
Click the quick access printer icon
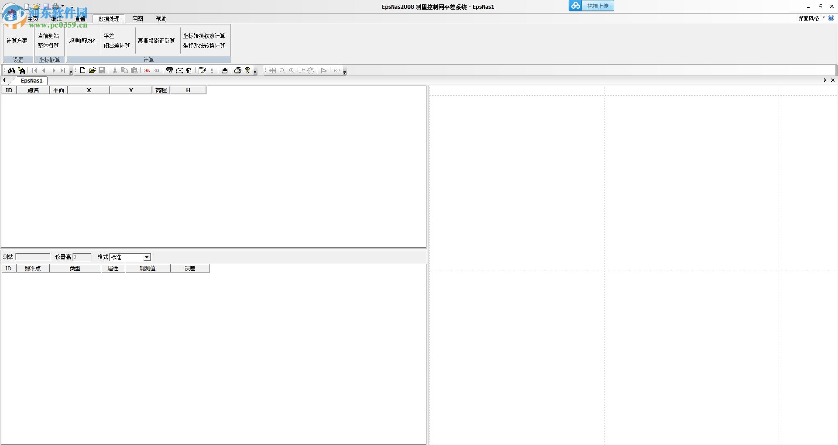point(56,7)
